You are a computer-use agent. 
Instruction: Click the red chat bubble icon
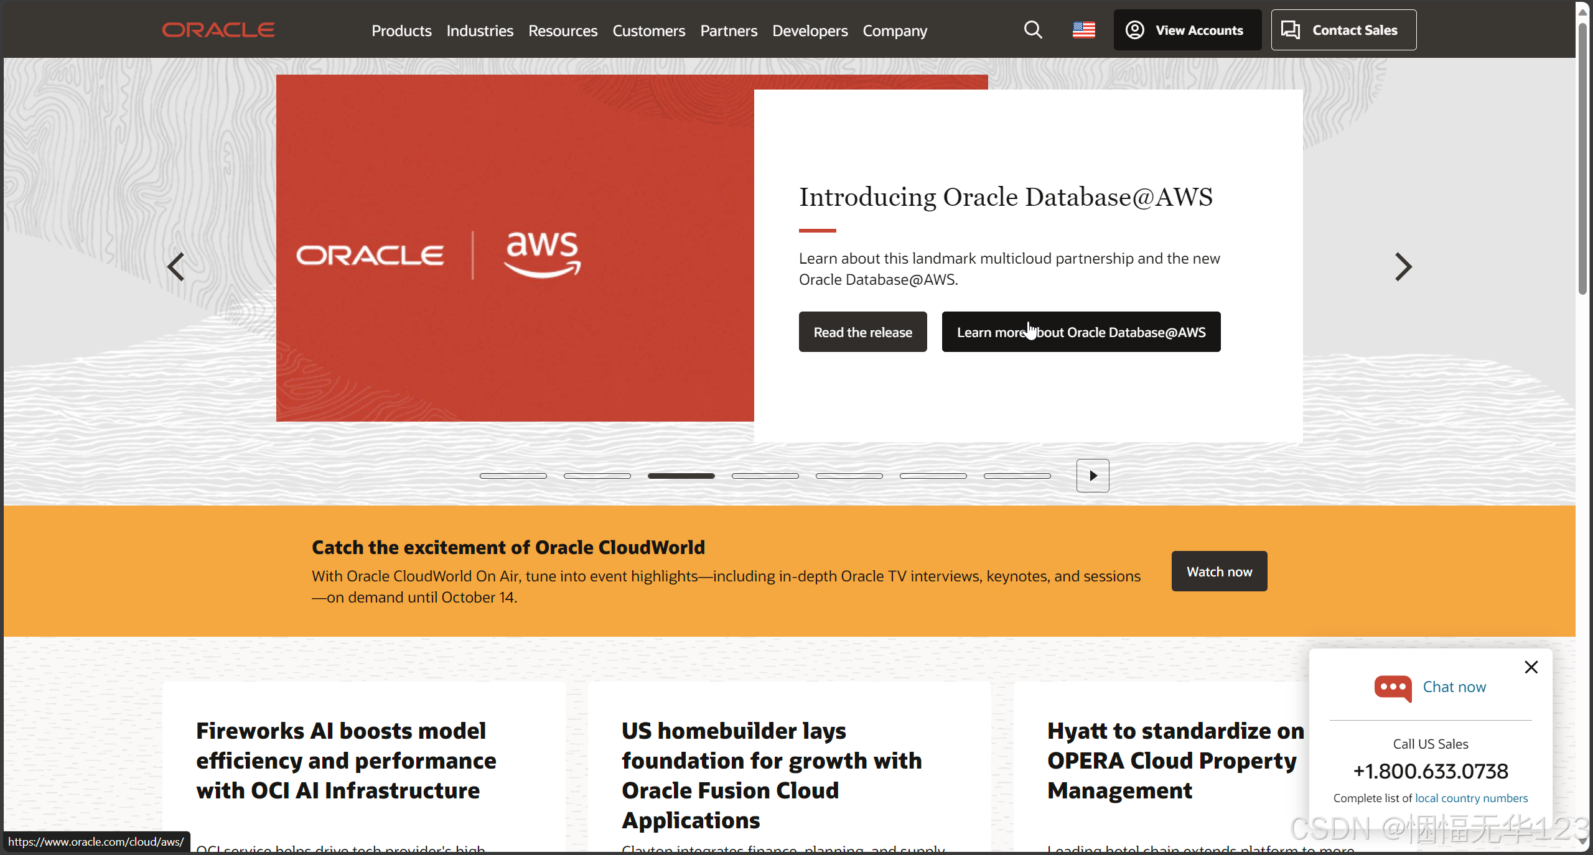coord(1393,688)
